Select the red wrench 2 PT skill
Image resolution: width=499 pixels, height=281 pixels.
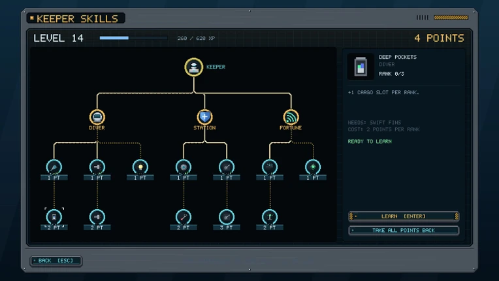pos(184,217)
